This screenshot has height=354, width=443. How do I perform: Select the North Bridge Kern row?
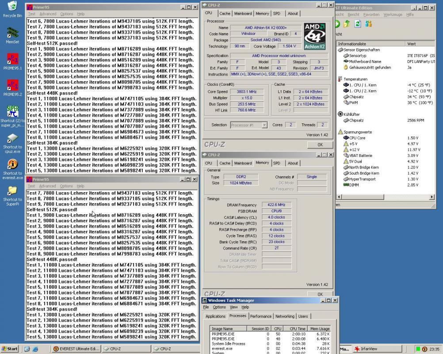386,167
